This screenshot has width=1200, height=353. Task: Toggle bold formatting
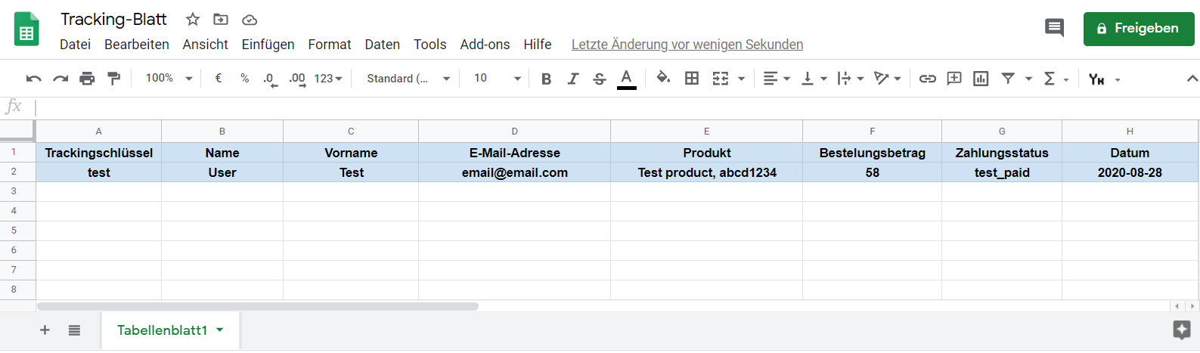click(x=546, y=79)
